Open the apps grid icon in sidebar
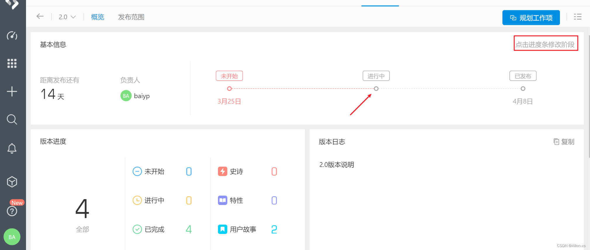Viewport: 590px width, 250px height. pyautogui.click(x=12, y=63)
